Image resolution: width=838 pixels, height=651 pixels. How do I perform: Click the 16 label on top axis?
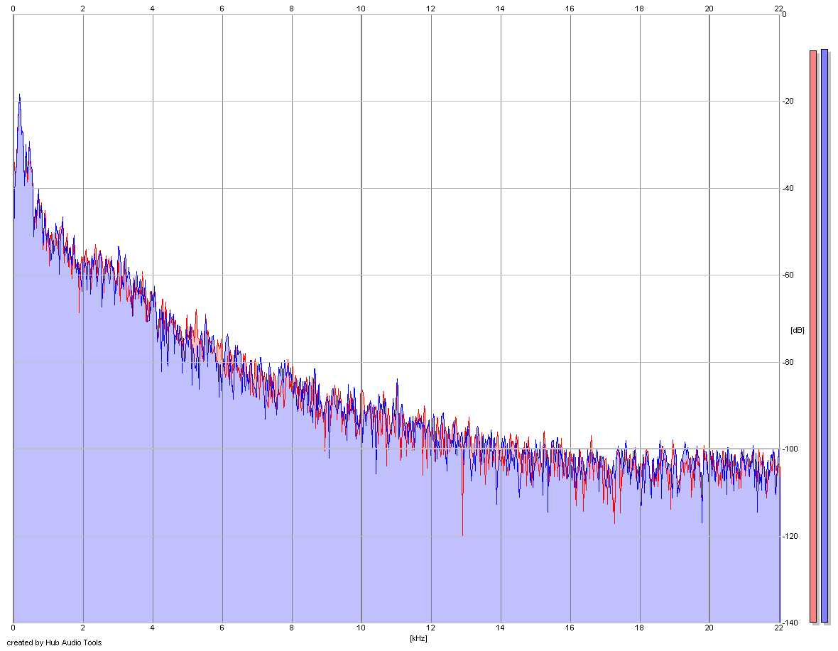coord(570,9)
